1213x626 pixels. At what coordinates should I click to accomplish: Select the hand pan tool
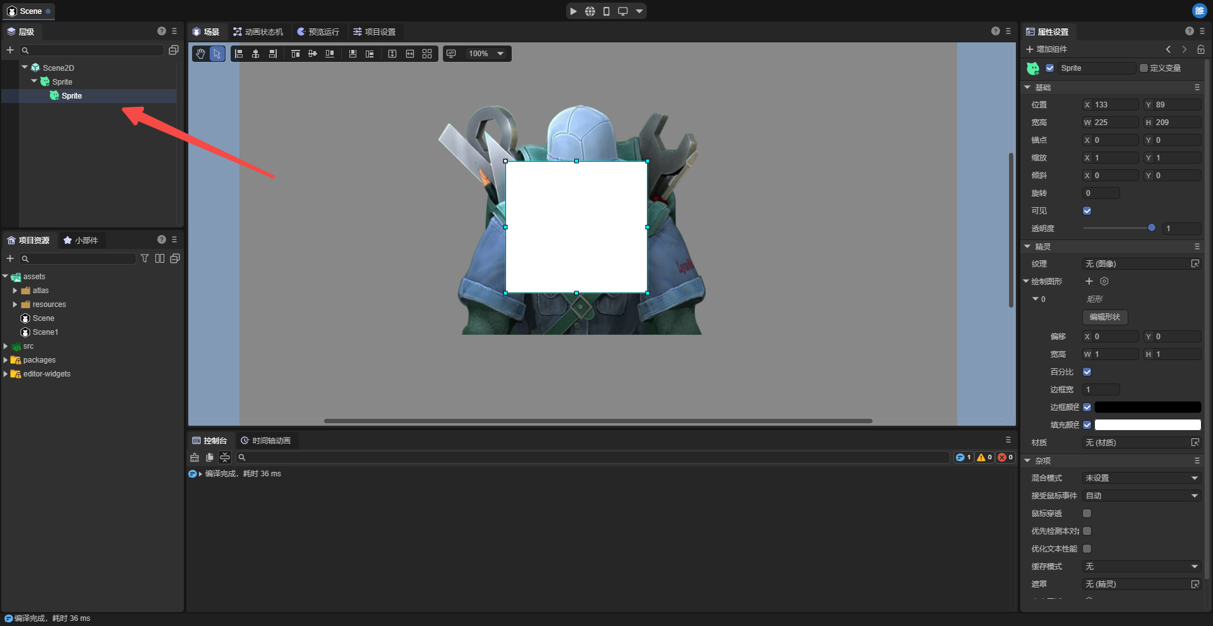[x=200, y=54]
